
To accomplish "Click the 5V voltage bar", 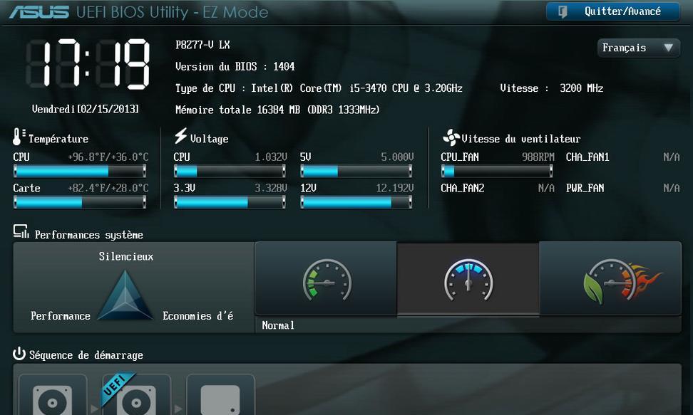I will pyautogui.click(x=356, y=171).
